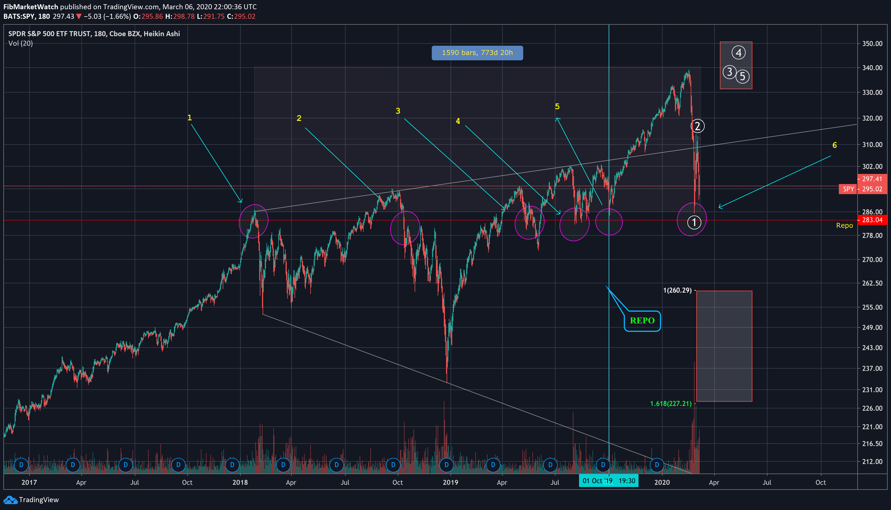This screenshot has width=891, height=510.
Task: Click the 320.00 price axis tick
Action: pyautogui.click(x=872, y=118)
